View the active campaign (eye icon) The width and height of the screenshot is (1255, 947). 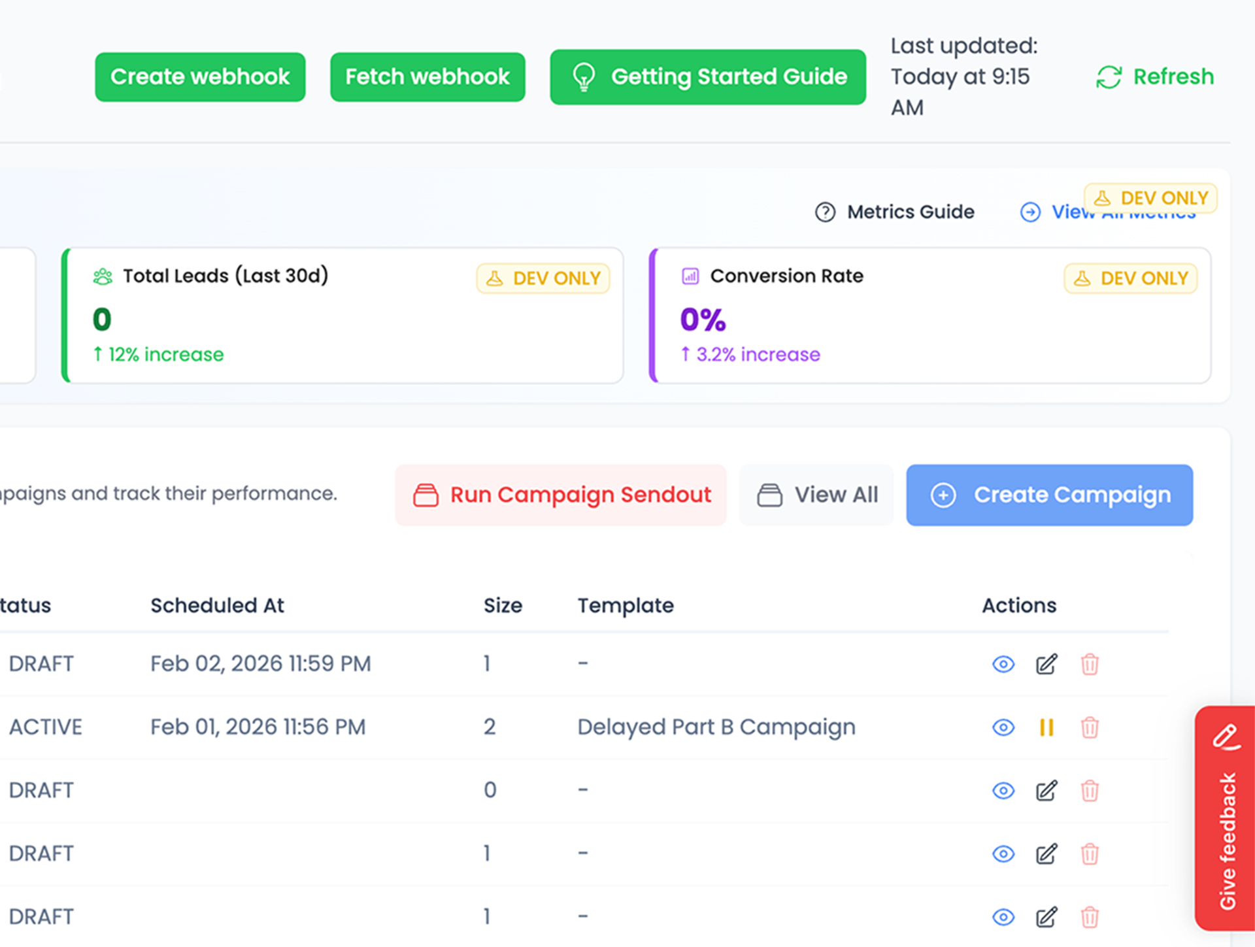[1003, 727]
